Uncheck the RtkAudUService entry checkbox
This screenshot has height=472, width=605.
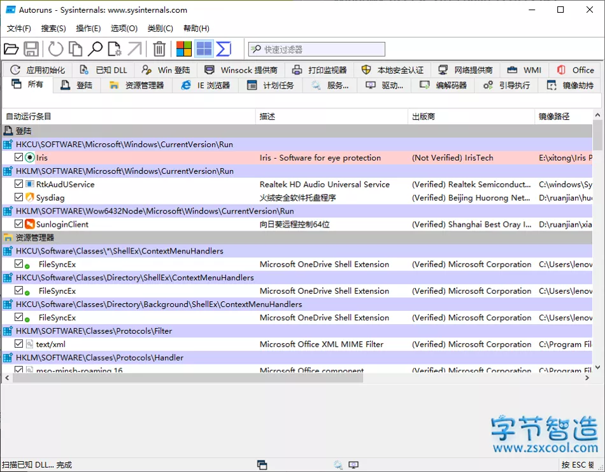coord(18,183)
